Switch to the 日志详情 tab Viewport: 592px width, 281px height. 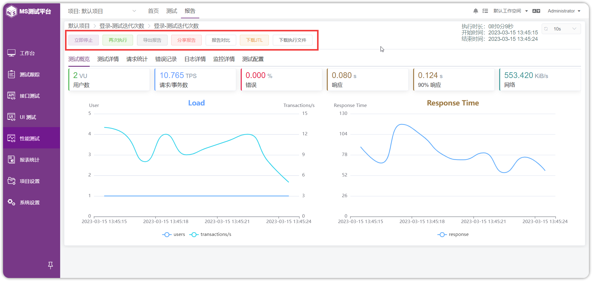coord(195,59)
